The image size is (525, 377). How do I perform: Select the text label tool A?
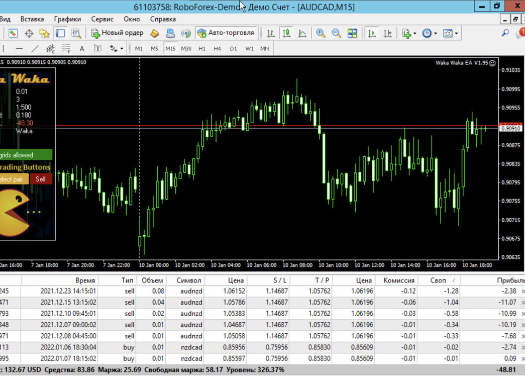point(82,49)
